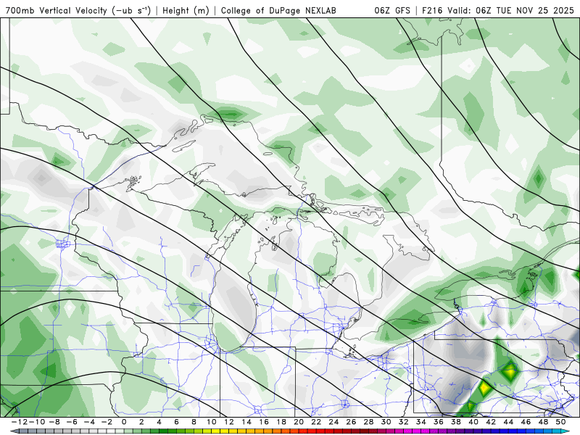The image size is (580, 435).
Task: Click the 'College of DuPage NEXLAB' text
Action: 278,10
